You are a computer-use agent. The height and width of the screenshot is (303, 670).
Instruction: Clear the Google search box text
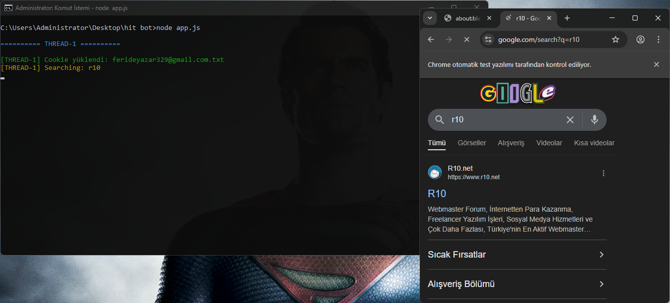coord(570,120)
